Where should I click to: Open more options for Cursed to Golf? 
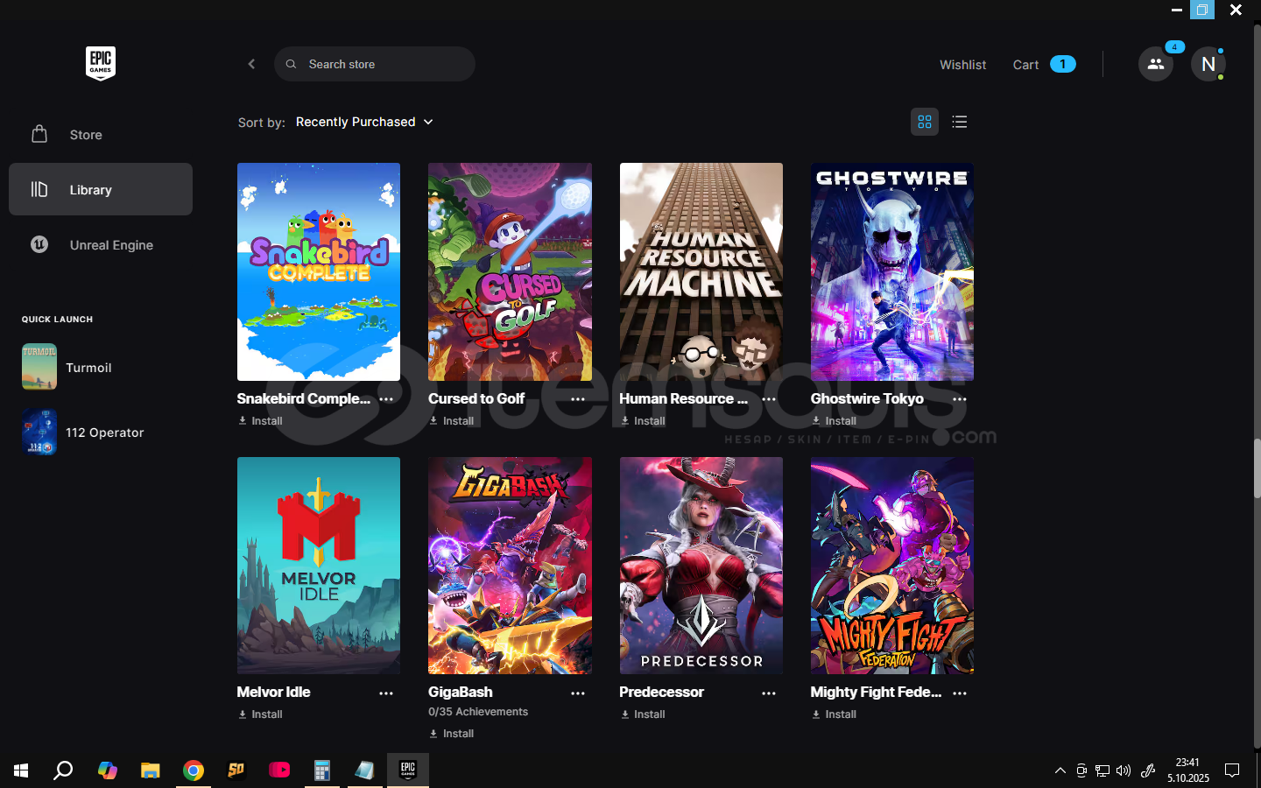[x=578, y=399]
